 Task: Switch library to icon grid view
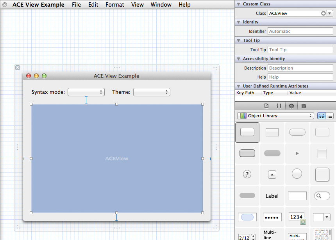click(x=322, y=116)
